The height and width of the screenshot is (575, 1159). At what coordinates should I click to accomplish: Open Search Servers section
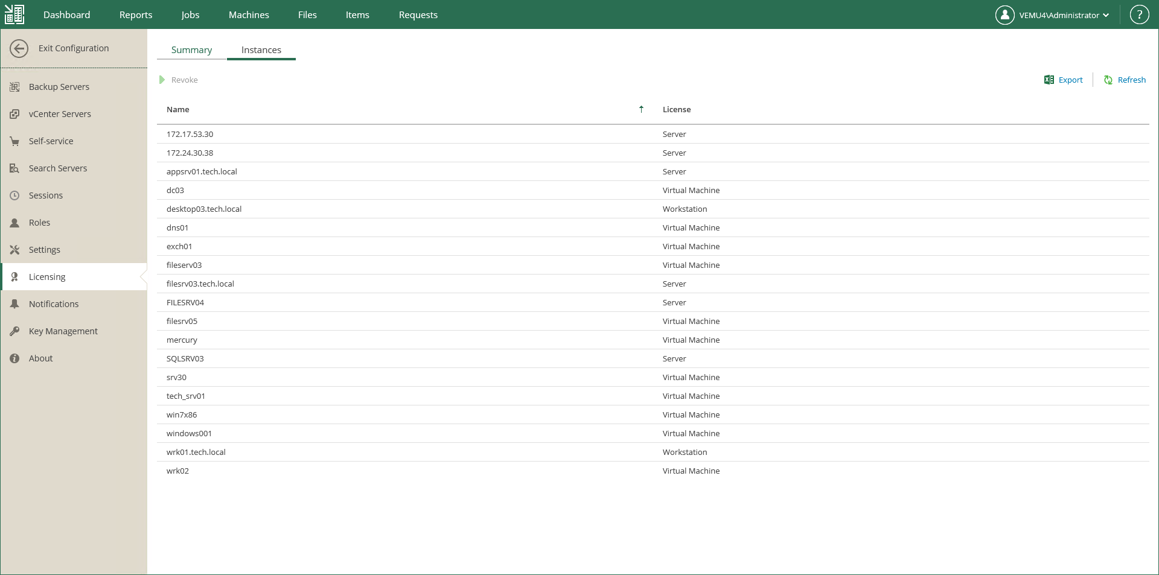pos(74,168)
